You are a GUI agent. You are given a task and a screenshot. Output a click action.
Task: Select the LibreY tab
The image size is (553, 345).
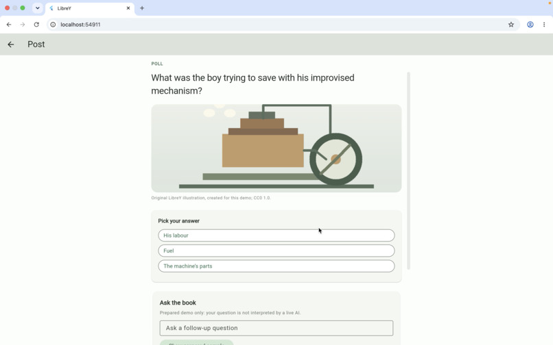90,8
